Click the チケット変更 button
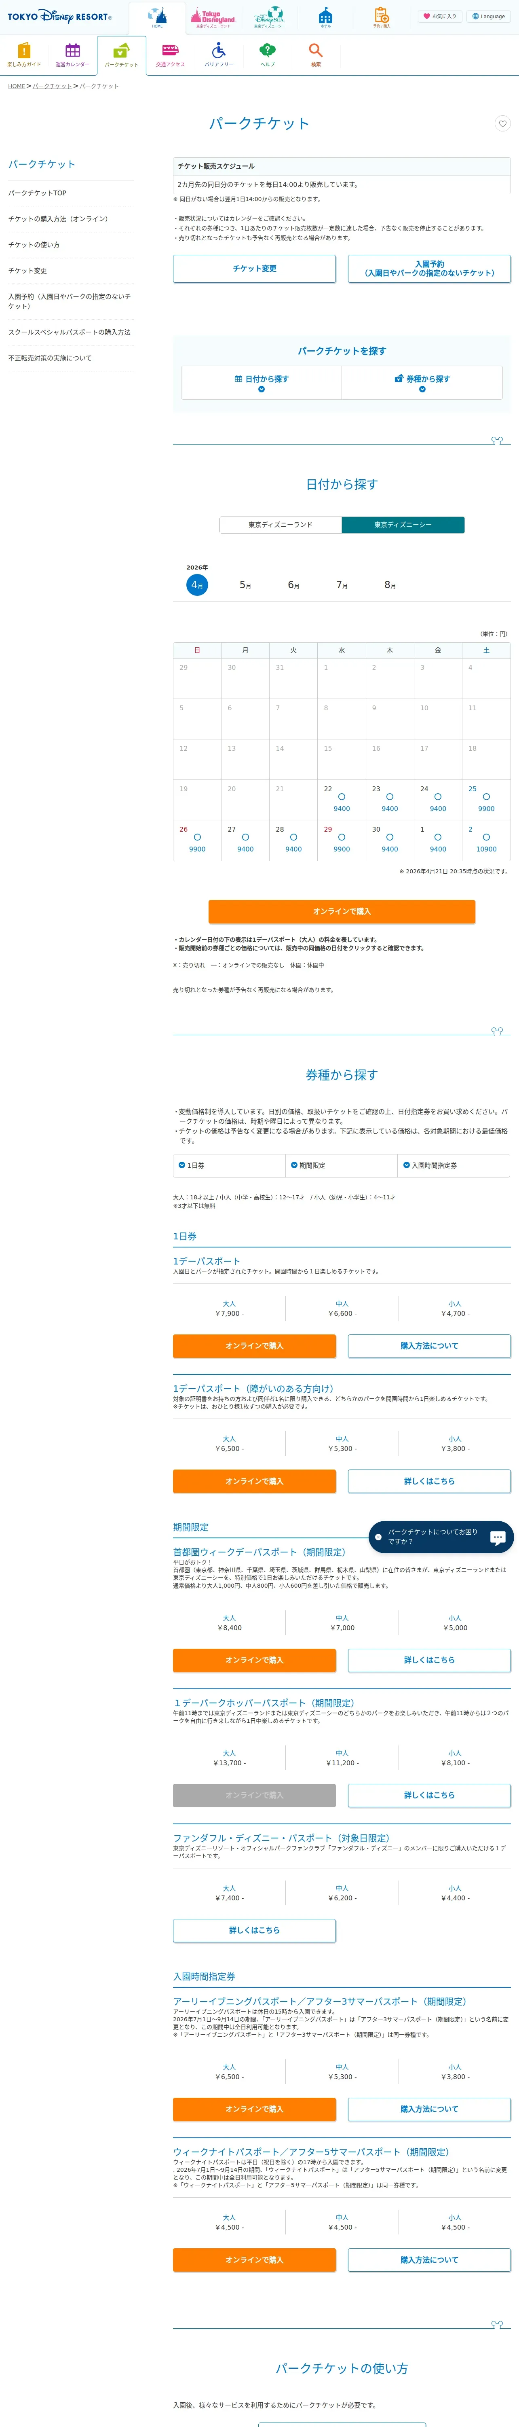519x2427 pixels. tap(254, 269)
